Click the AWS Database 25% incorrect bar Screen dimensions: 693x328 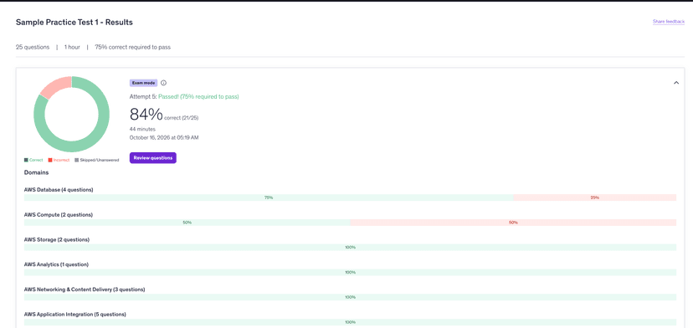pyautogui.click(x=595, y=197)
